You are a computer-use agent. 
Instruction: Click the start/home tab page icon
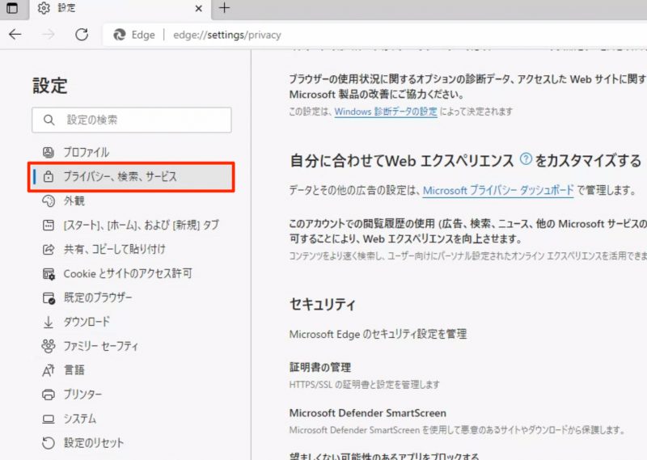point(49,226)
